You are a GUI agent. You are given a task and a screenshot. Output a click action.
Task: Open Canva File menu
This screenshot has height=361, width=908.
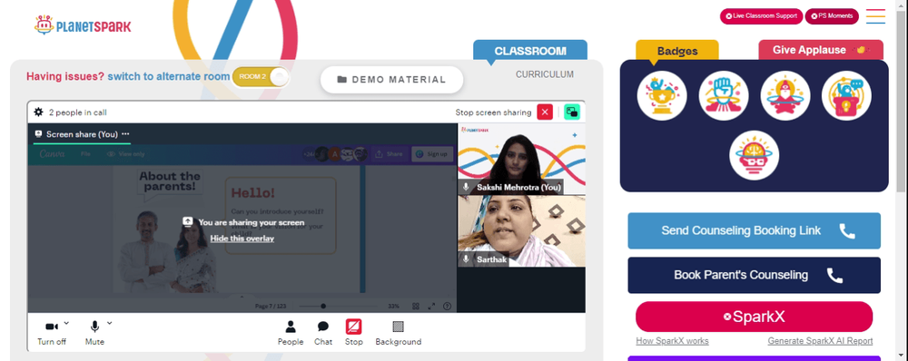pyautogui.click(x=85, y=154)
